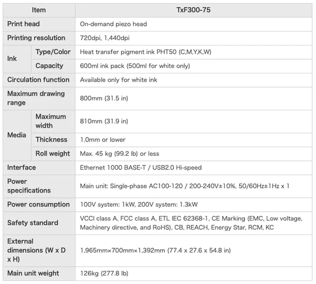Click the External dimensions value cell
This screenshot has width=316, height=284.
pos(193,251)
